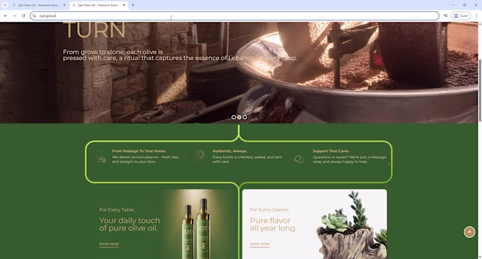Select the middle carousel slide dot
Screen dimensions: 482x259
(239, 117)
